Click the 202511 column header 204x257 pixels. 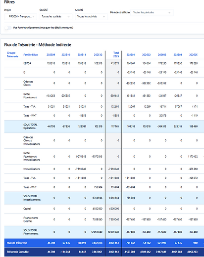pyautogui.click(x=82, y=55)
